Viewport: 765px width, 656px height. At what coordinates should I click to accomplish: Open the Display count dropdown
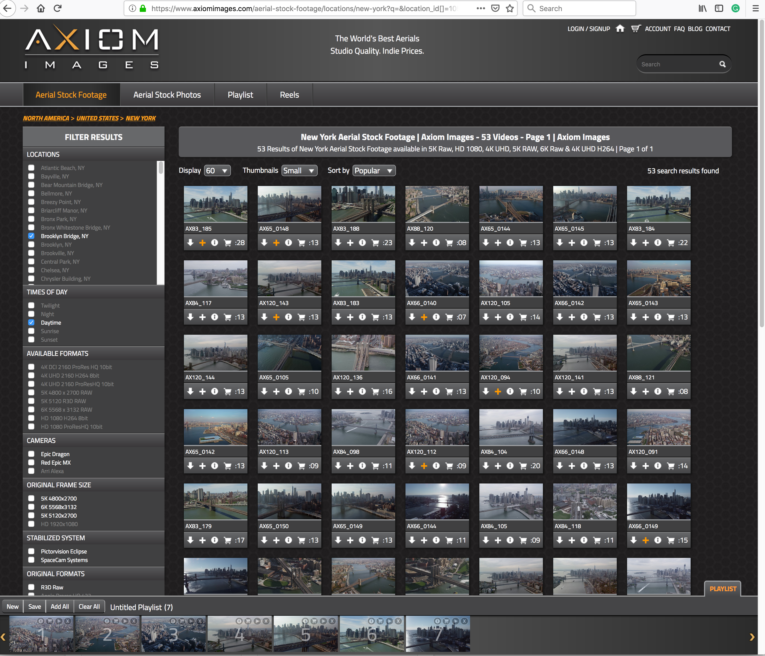[x=217, y=170]
